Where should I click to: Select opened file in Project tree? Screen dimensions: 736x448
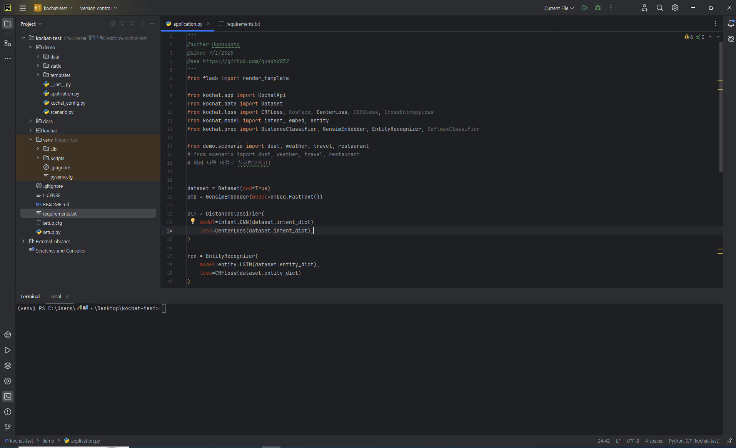click(112, 23)
